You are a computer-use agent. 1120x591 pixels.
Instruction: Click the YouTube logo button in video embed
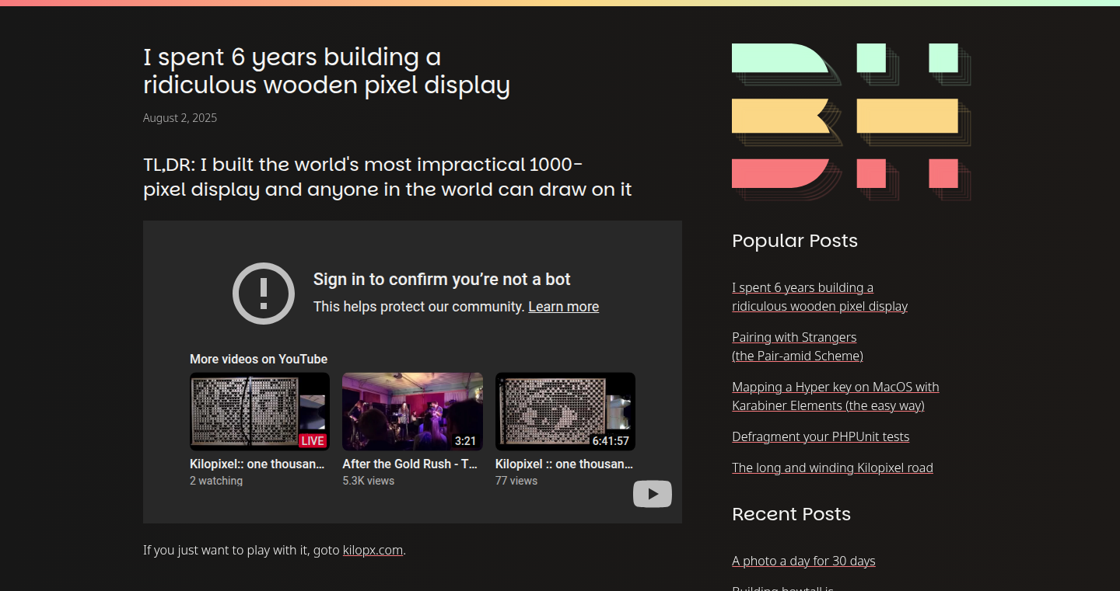653,494
